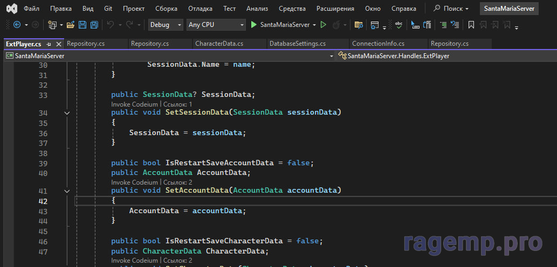Pin the ExtPlayer.cs tab
Screen dimensions: 557x267
tap(49, 44)
